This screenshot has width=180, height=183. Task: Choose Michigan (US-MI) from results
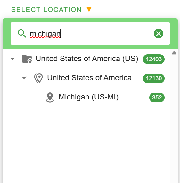click(x=88, y=97)
